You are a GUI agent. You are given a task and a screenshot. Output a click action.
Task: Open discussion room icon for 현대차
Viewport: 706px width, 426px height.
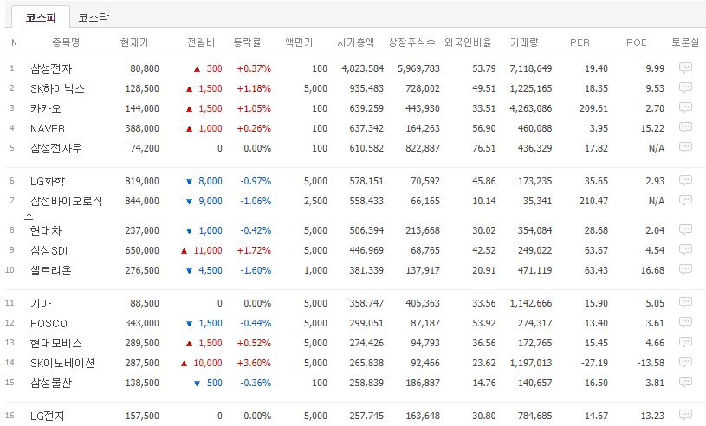point(685,229)
